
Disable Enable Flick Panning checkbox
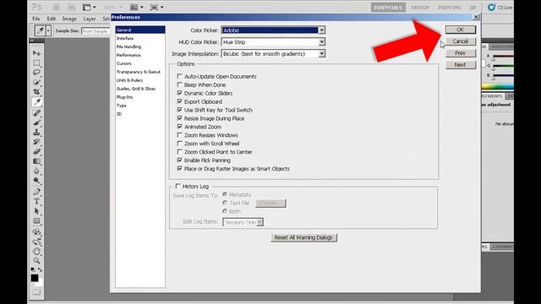(180, 160)
